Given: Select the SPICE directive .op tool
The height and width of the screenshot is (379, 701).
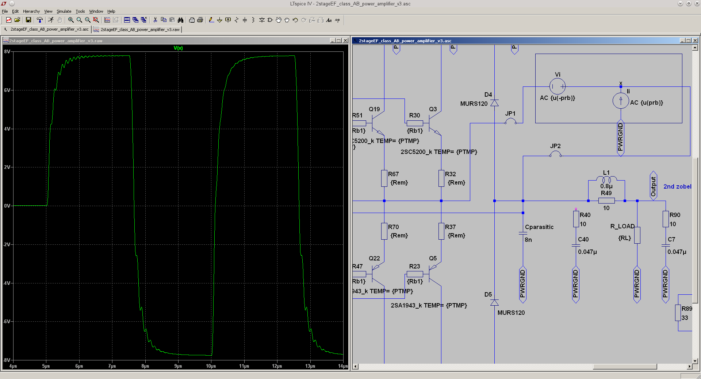Looking at the screenshot, I should pos(337,20).
